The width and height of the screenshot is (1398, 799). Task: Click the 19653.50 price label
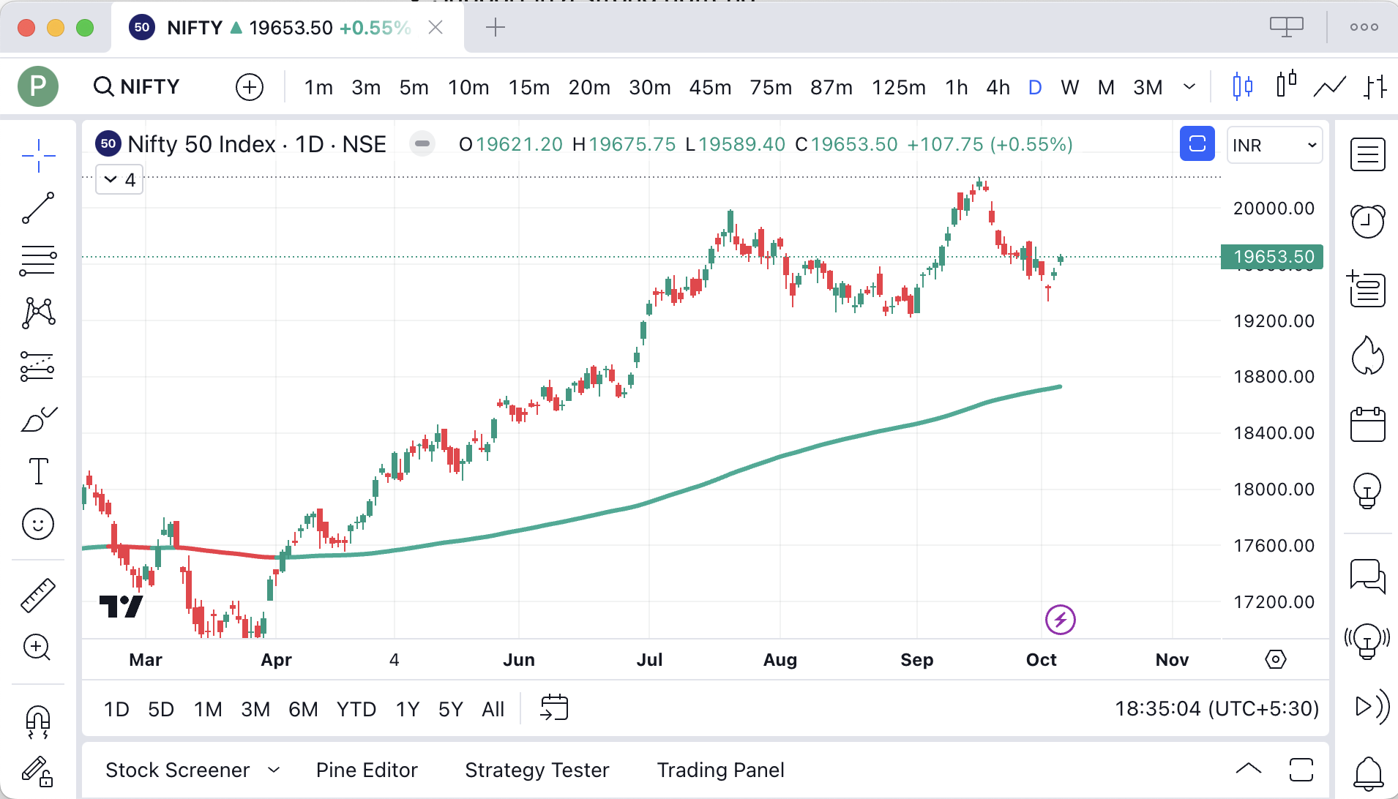[1272, 257]
